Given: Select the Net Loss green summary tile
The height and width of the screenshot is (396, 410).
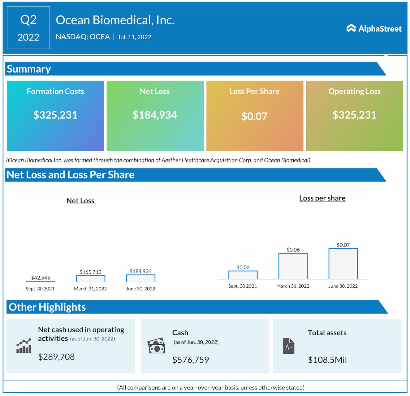Looking at the screenshot, I should tap(155, 116).
